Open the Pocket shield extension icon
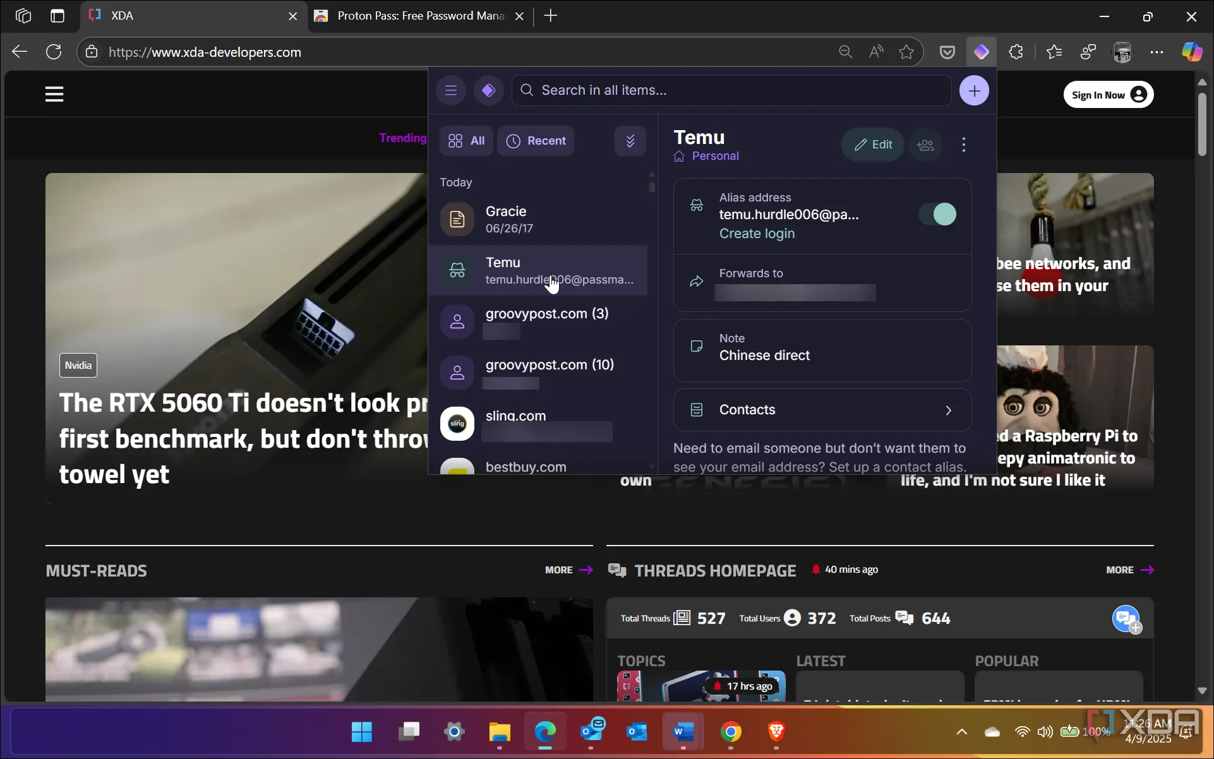This screenshot has width=1214, height=759. pos(947,52)
